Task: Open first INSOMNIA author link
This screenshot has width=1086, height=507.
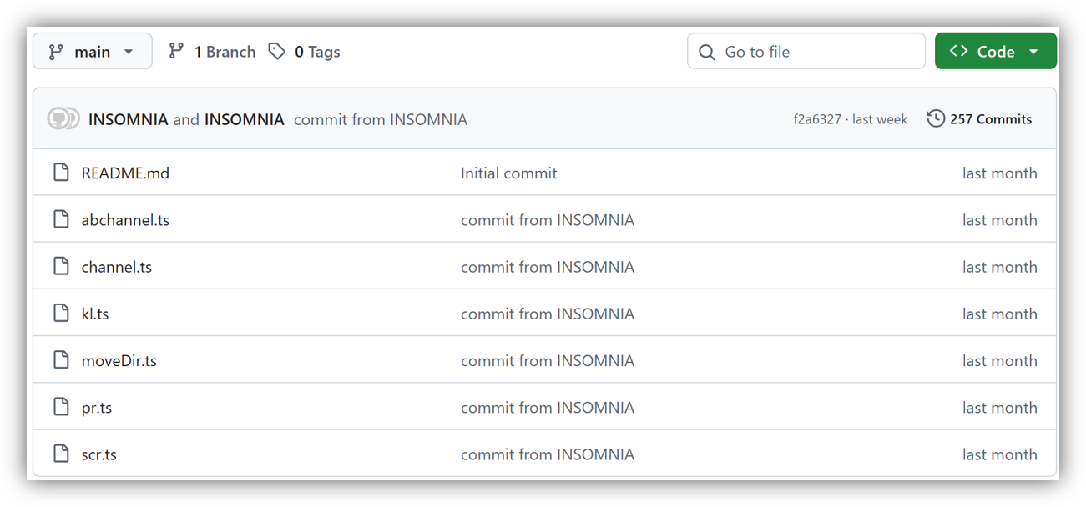Action: click(x=129, y=119)
